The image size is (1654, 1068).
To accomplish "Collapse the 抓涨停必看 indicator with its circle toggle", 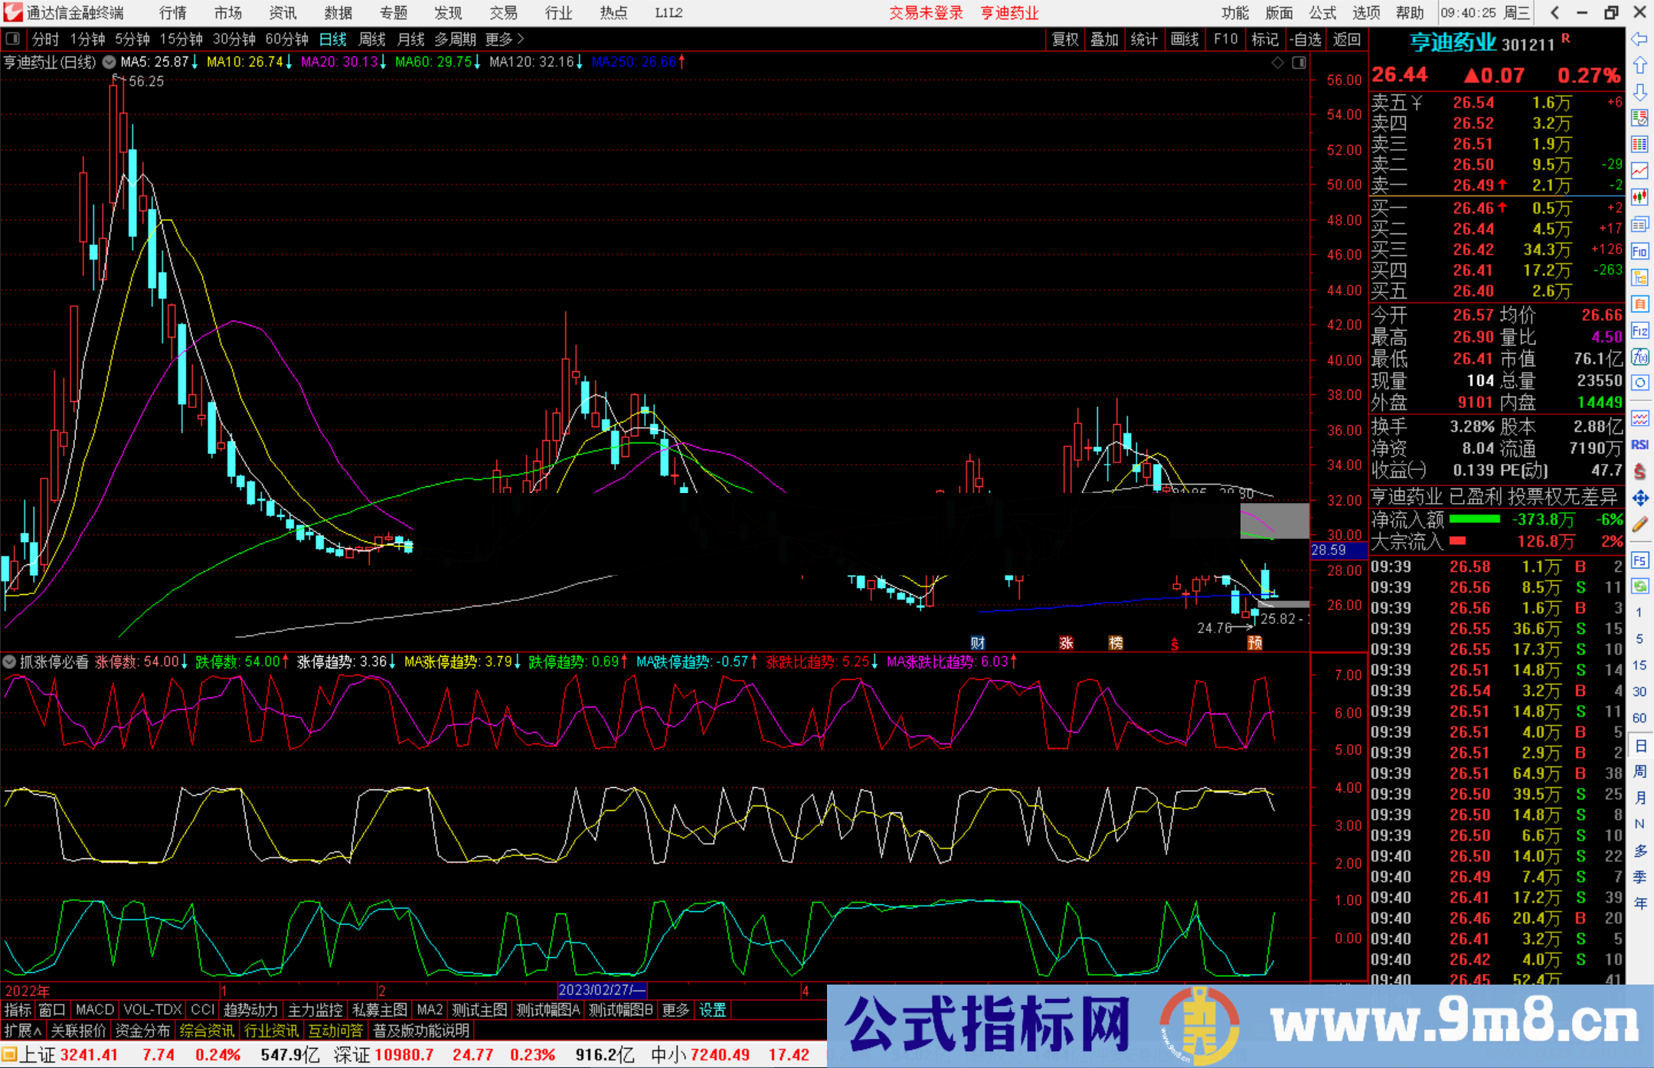I will pyautogui.click(x=9, y=661).
